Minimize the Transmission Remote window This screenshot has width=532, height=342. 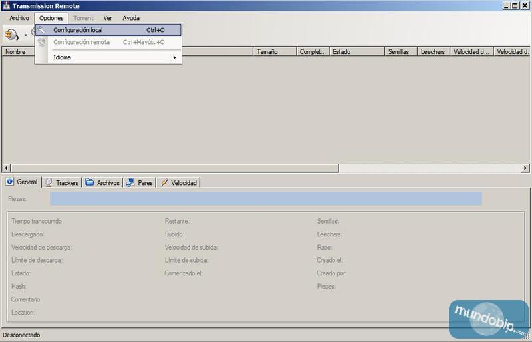[x=507, y=6]
